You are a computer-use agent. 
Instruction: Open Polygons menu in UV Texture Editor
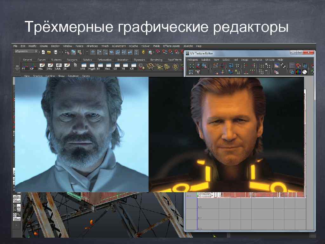click(193, 59)
